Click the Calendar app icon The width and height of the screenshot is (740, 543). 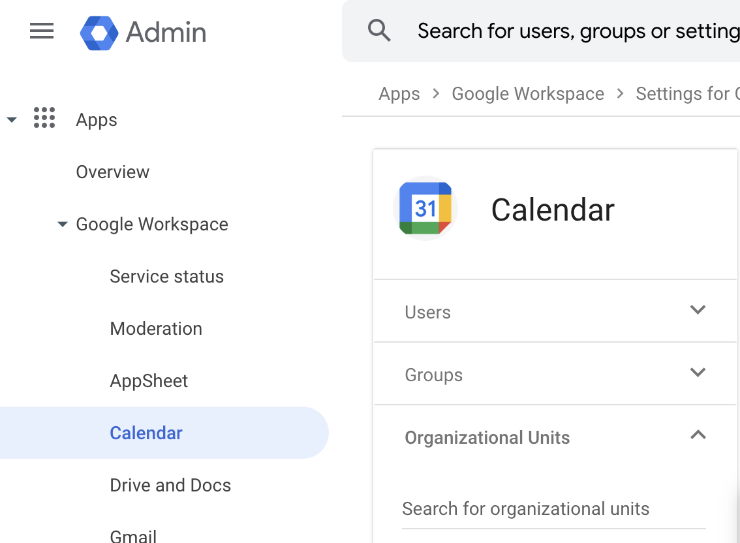425,208
